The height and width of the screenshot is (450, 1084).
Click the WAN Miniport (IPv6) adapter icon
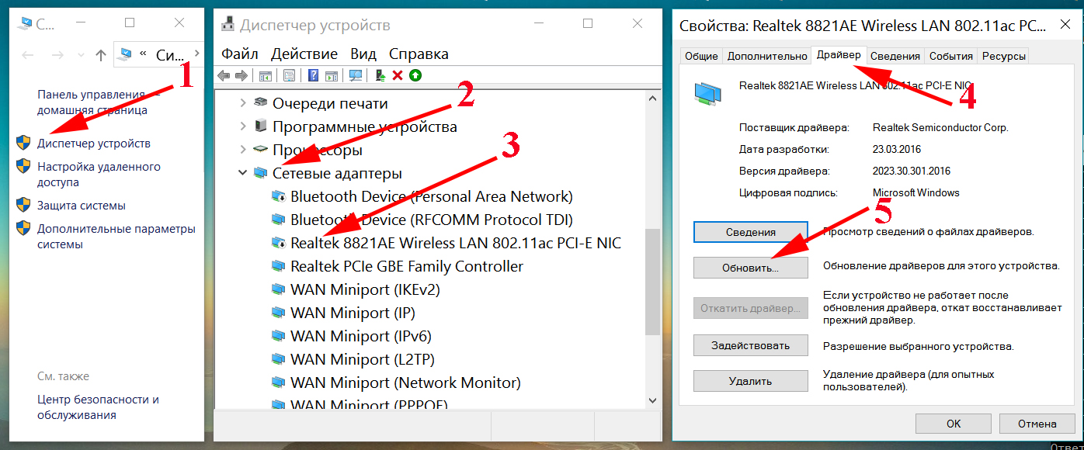pos(278,337)
